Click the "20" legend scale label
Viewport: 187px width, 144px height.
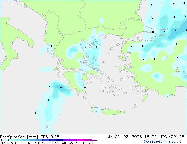click(x=50, y=143)
